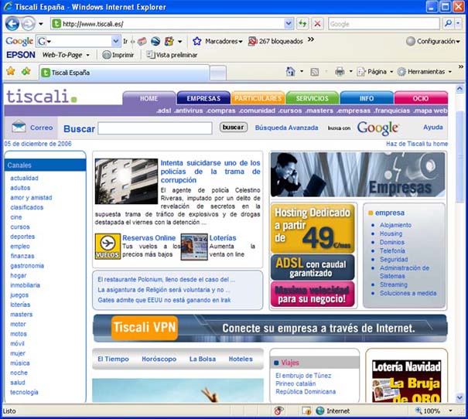This screenshot has height=419, width=468.
Task: Expand the Google toolbar search box dropdown
Action: pos(115,41)
